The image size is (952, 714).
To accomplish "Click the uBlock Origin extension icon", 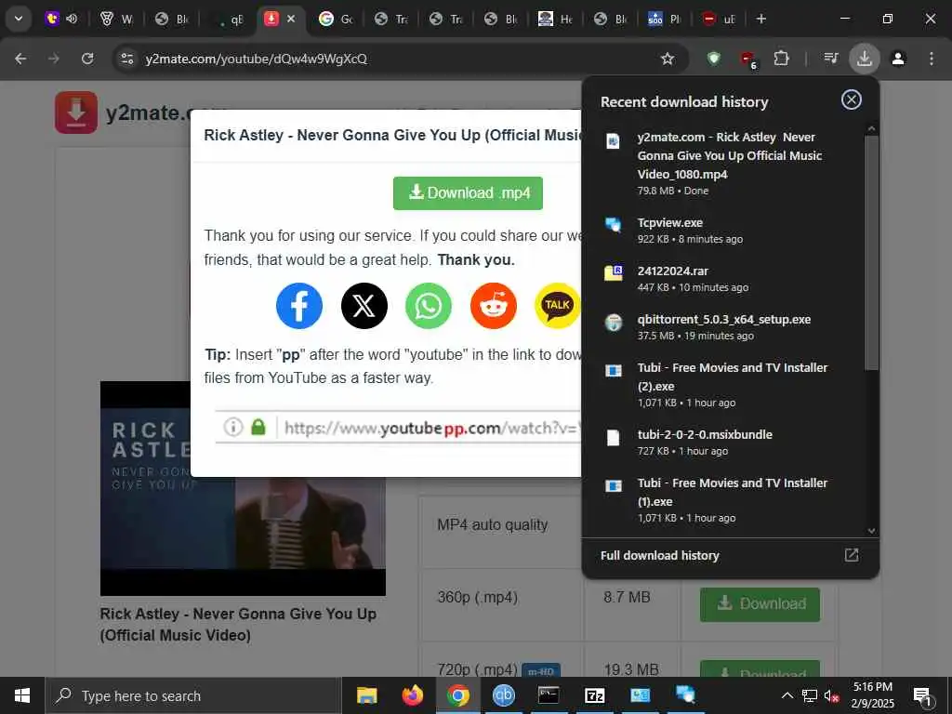I will point(748,59).
